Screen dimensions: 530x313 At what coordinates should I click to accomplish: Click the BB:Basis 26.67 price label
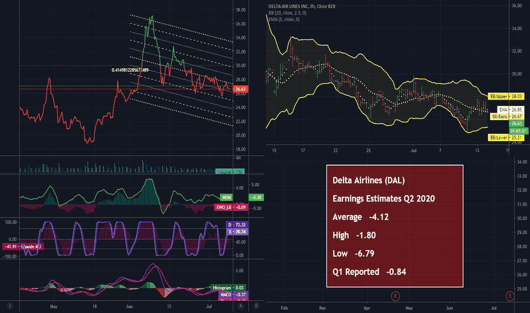(507, 117)
